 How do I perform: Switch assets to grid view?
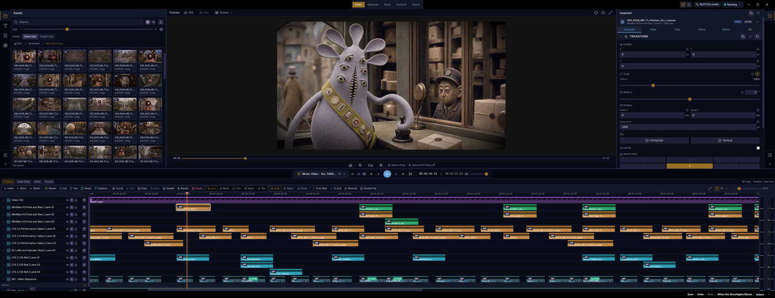pyautogui.click(x=148, y=22)
